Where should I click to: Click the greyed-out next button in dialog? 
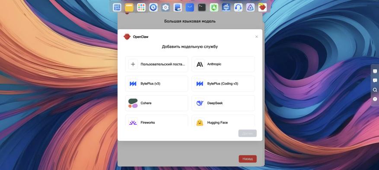pos(247,133)
